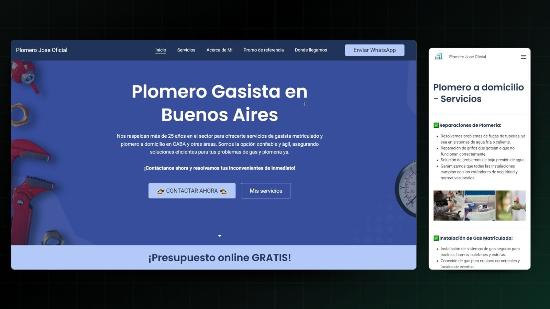The height and width of the screenshot is (309, 550).
Task: Select Promo de referencia in navbar
Action: (263, 50)
